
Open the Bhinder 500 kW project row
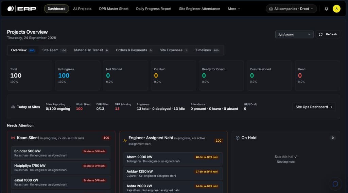coord(60,153)
